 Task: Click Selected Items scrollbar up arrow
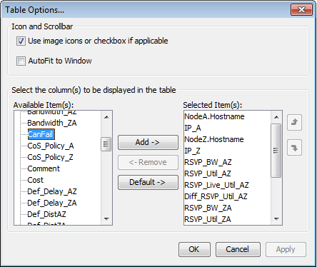[x=276, y=117]
